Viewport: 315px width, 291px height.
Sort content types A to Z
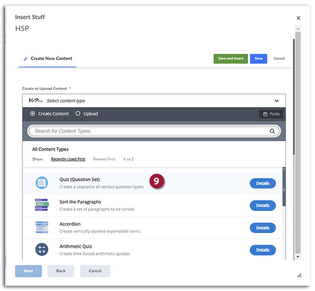(x=129, y=159)
